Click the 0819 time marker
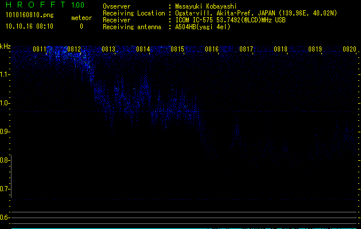 (x=315, y=49)
